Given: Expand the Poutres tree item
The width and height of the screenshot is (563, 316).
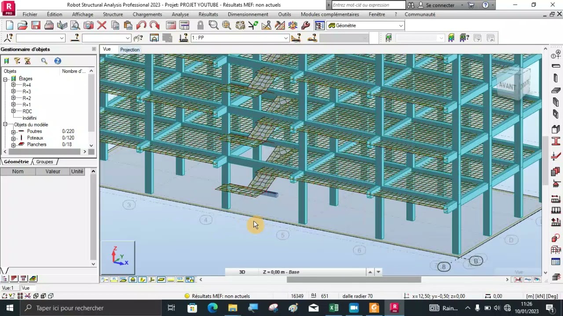Looking at the screenshot, I should coord(13,132).
